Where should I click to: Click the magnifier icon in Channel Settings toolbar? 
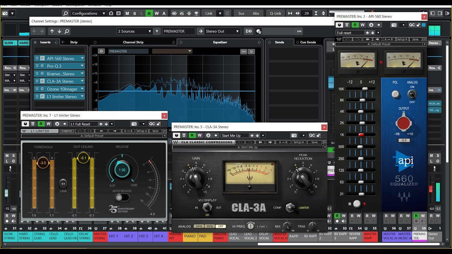tap(67, 31)
